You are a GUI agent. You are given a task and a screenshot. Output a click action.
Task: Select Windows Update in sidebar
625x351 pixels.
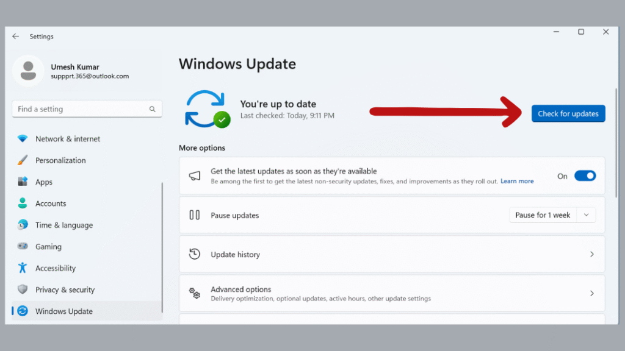(87, 311)
